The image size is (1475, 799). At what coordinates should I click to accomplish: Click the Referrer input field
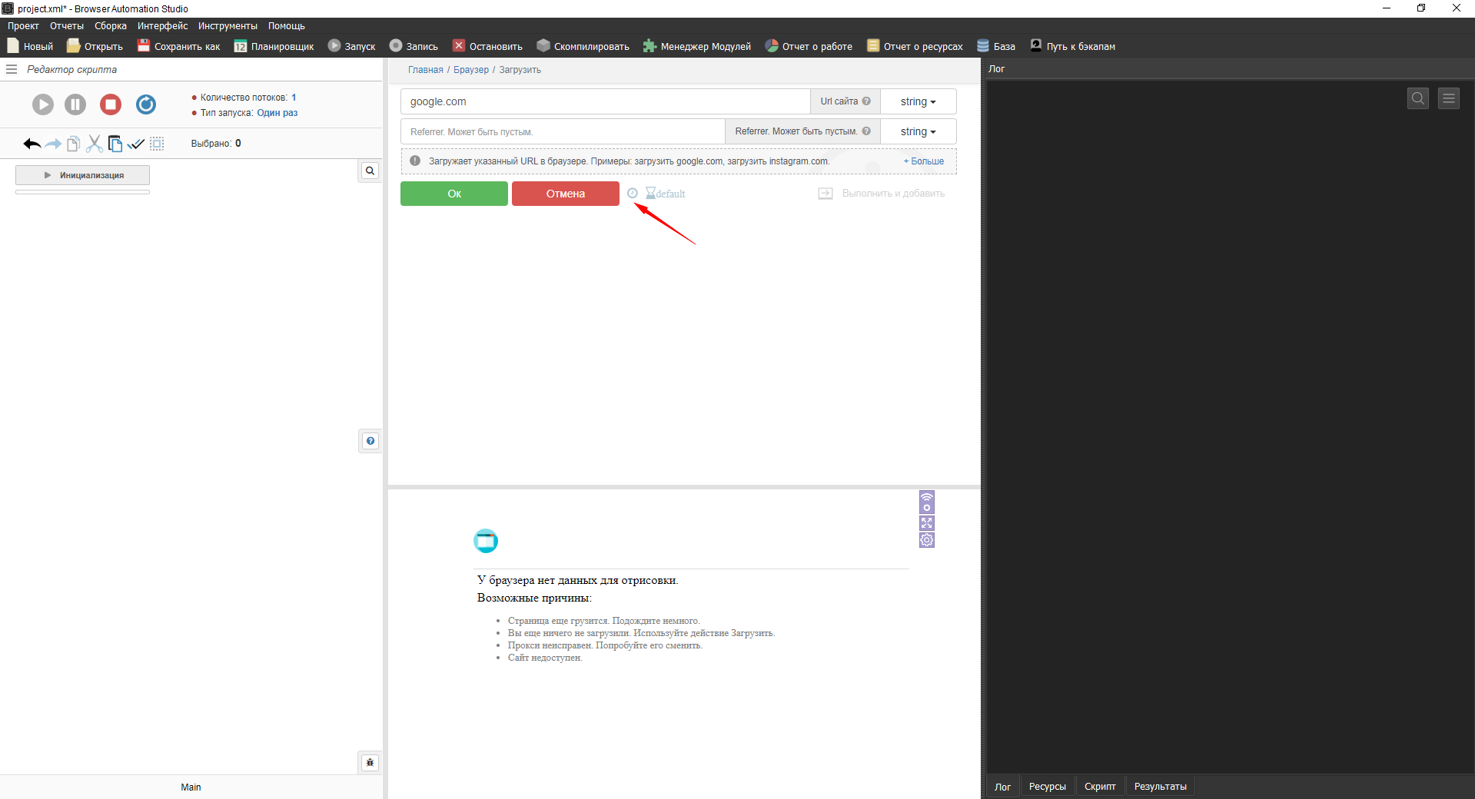pos(563,132)
